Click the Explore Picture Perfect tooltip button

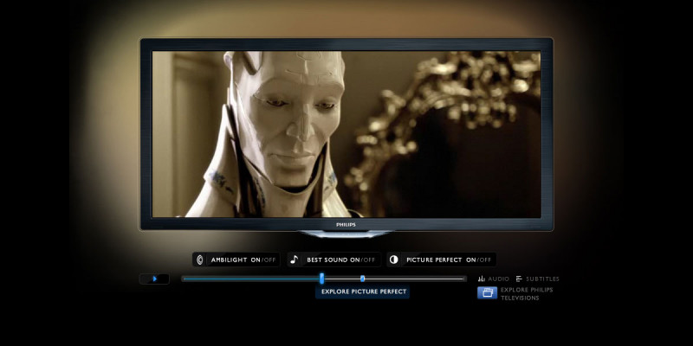tap(362, 292)
